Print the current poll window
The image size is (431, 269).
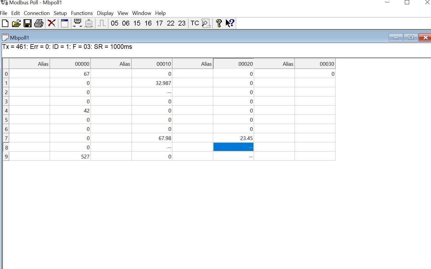point(39,23)
